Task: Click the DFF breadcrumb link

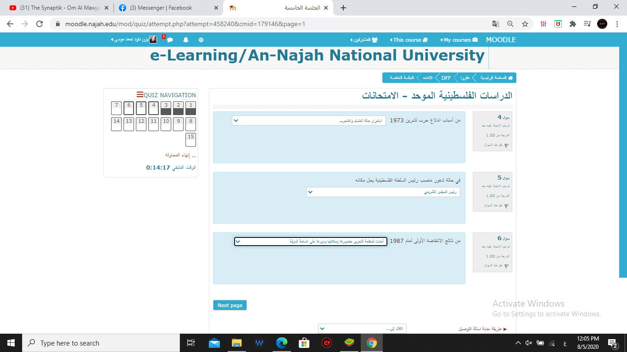Action: [446, 78]
